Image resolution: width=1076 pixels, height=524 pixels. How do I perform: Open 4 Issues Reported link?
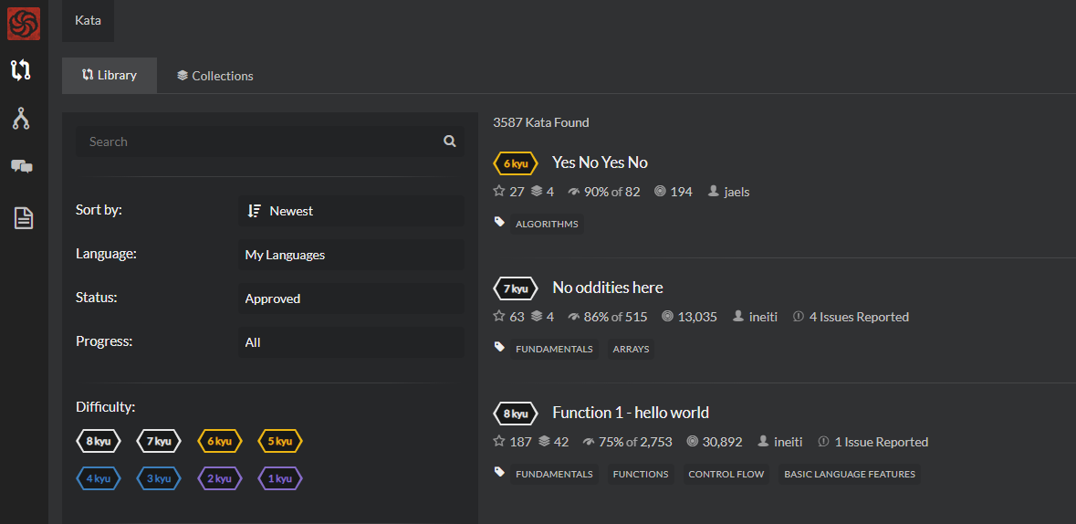coord(859,318)
